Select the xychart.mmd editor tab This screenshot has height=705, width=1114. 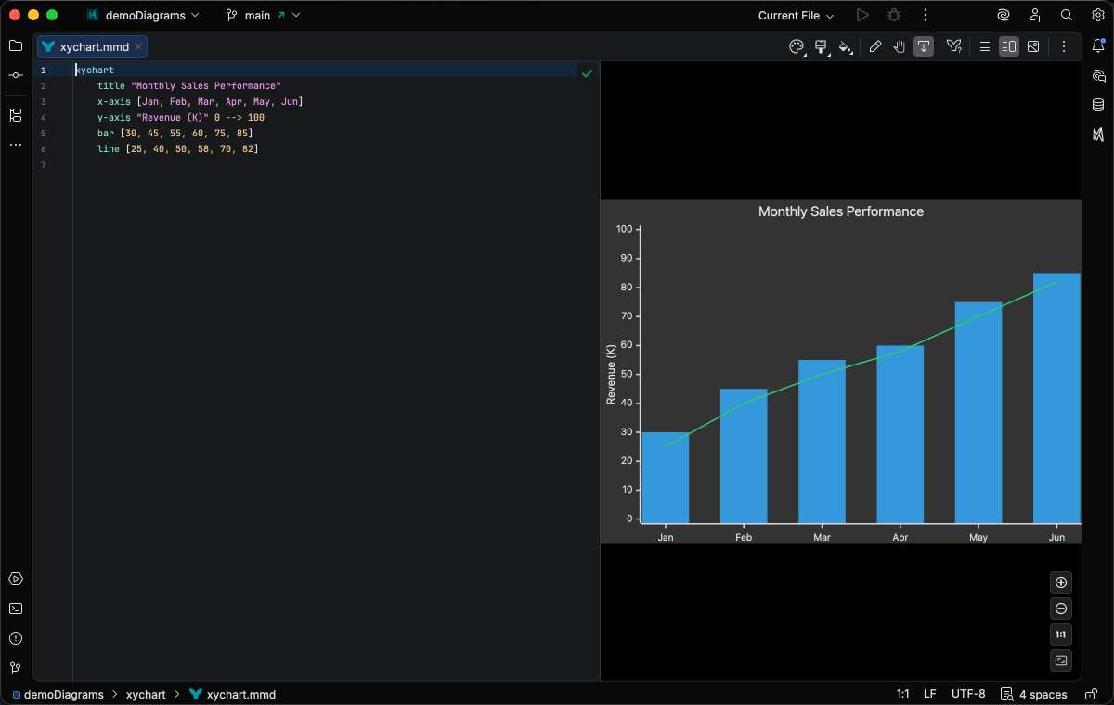click(94, 46)
